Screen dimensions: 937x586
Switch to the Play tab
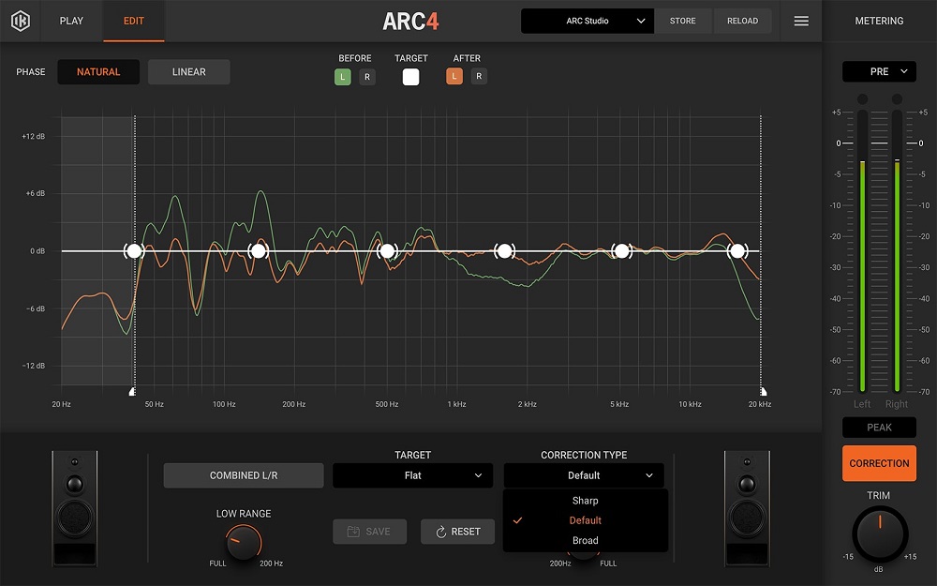71,21
